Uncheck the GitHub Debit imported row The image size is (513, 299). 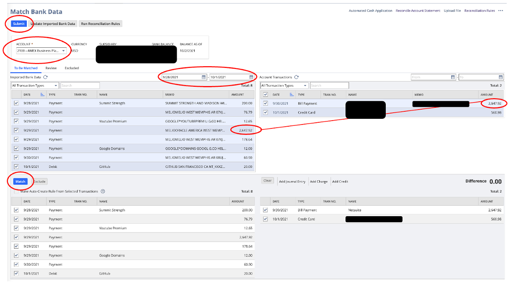tap(16, 167)
